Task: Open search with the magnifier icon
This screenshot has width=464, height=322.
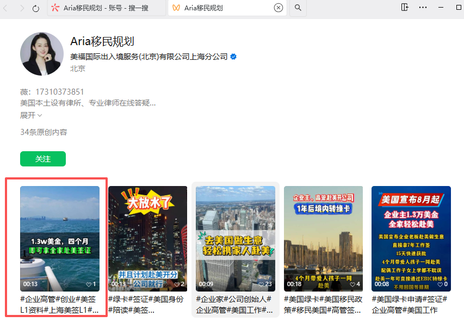Action: 298,8
